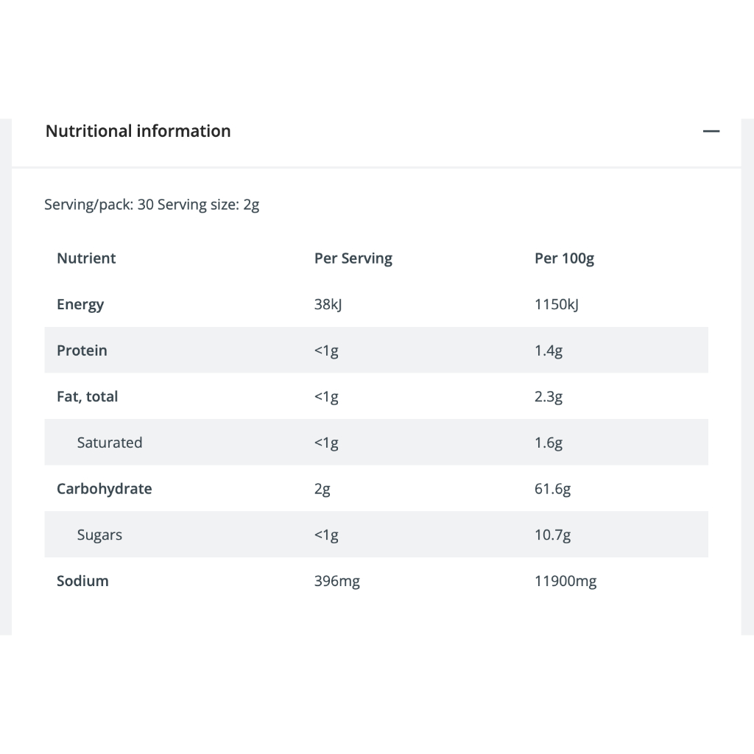Click the Energy row label
The height and width of the screenshot is (754, 754).
(80, 305)
